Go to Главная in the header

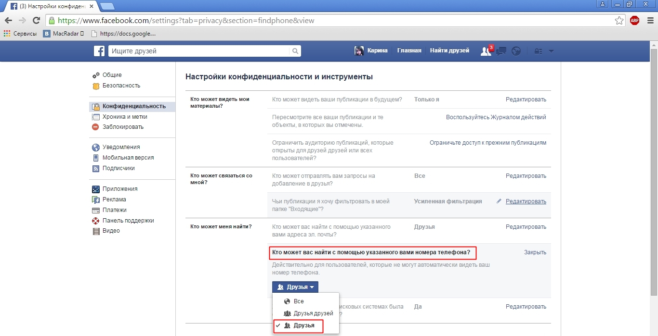click(x=409, y=50)
